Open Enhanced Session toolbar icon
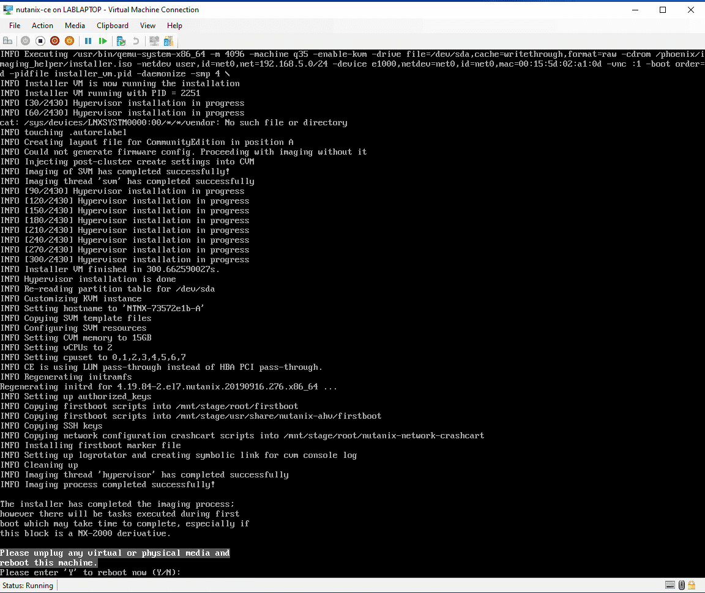This screenshot has height=593, width=705. point(154,41)
